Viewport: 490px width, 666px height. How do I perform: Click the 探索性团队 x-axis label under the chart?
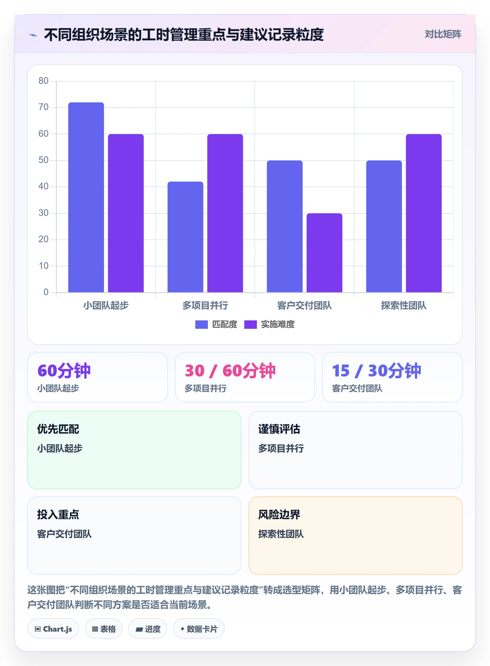(x=404, y=306)
